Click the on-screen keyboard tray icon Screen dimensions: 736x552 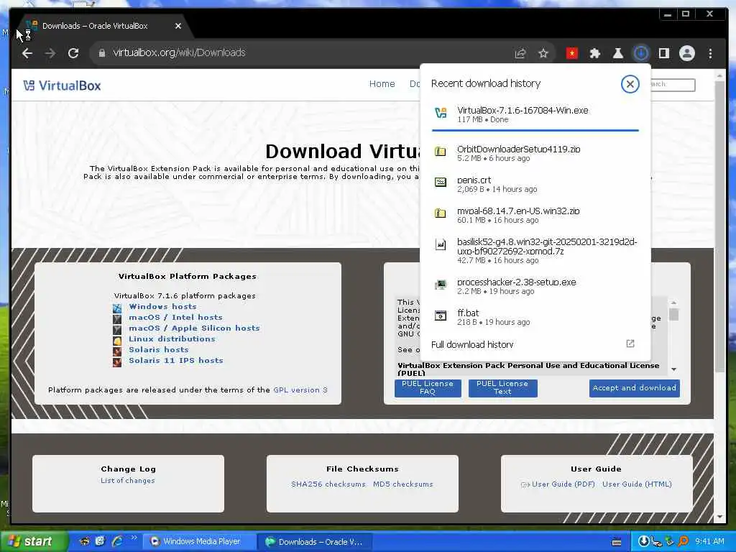(x=617, y=542)
